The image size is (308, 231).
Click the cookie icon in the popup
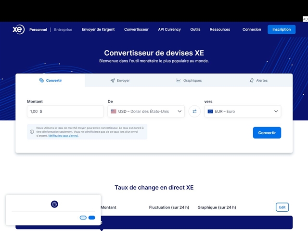(x=54, y=204)
